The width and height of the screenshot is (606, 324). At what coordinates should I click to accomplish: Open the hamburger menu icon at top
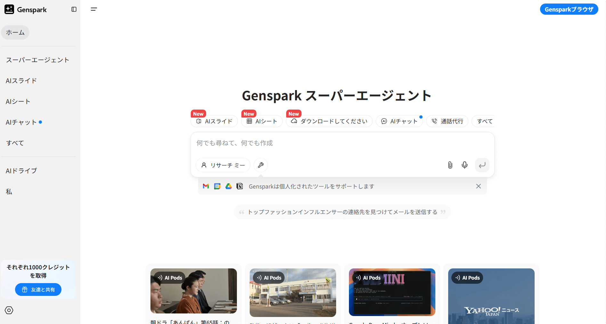pos(94,9)
